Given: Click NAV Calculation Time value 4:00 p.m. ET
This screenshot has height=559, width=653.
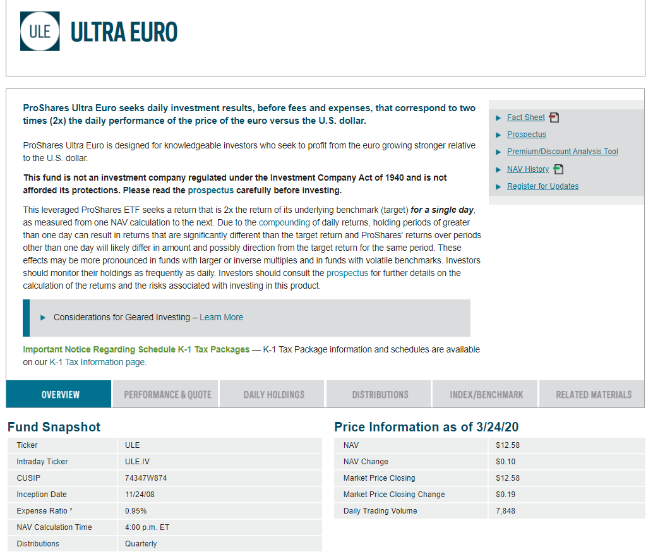Looking at the screenshot, I should coord(147,527).
